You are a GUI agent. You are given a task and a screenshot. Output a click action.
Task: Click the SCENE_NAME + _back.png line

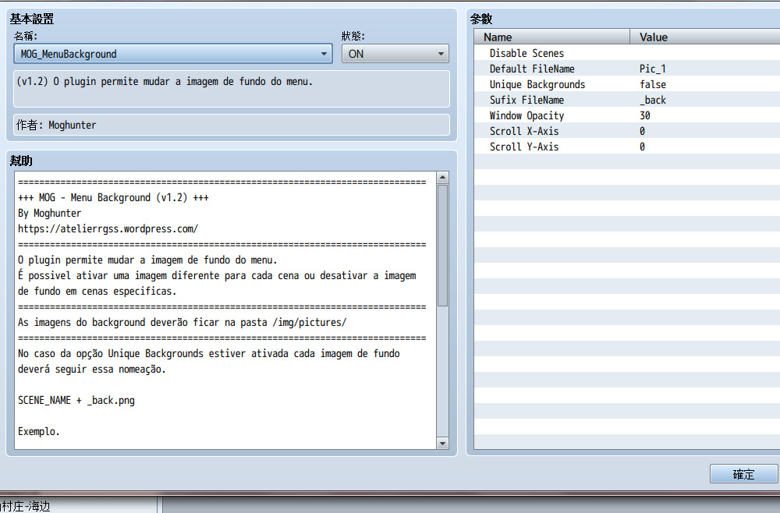(76, 400)
